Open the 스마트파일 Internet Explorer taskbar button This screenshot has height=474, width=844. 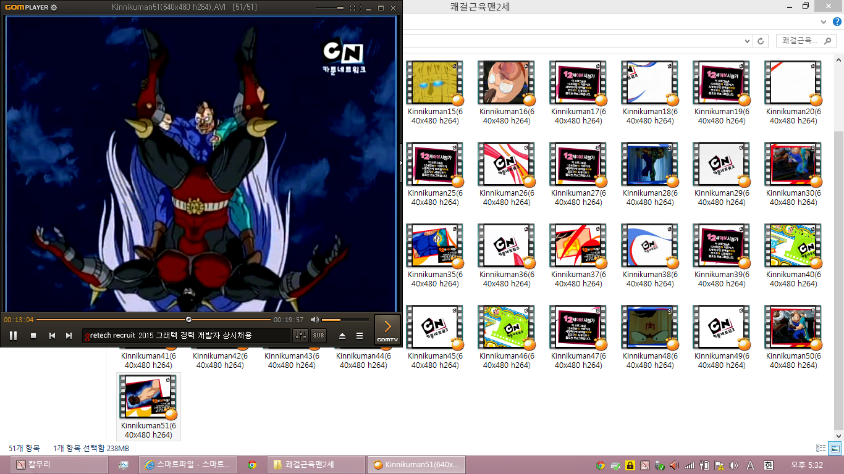point(188,465)
